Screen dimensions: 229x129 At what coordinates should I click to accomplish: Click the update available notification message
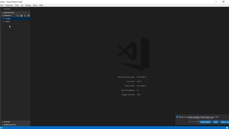(199, 117)
